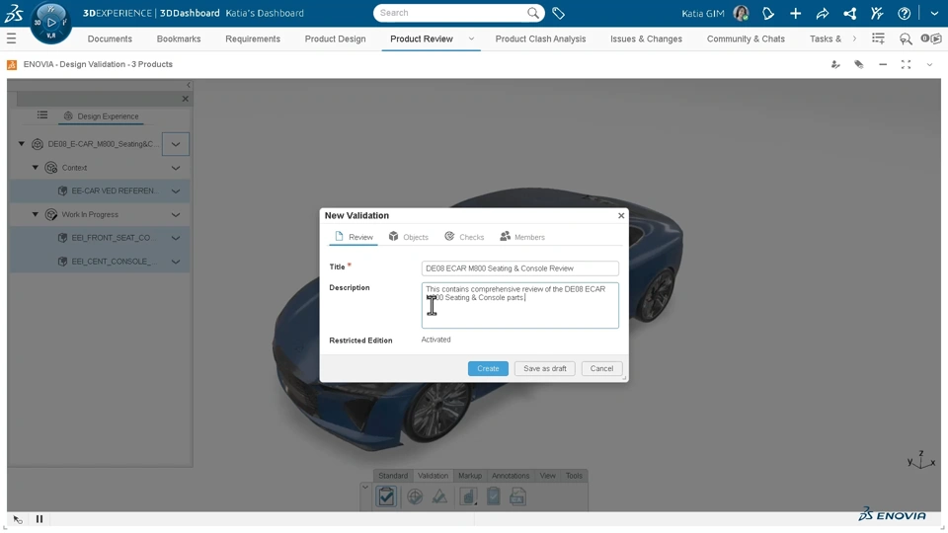This screenshot has height=533, width=948.
Task: Click the target check validation icon
Action: pyautogui.click(x=415, y=496)
